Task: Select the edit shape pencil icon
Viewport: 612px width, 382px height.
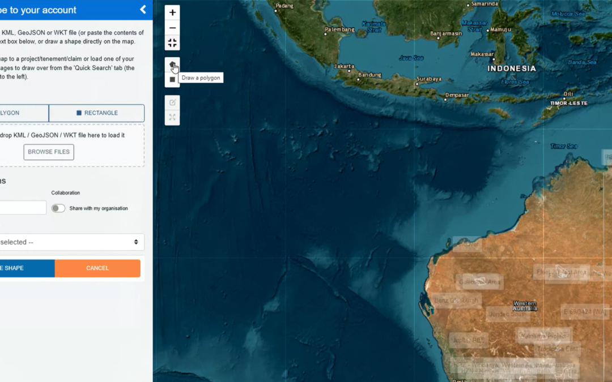Action: click(x=172, y=102)
